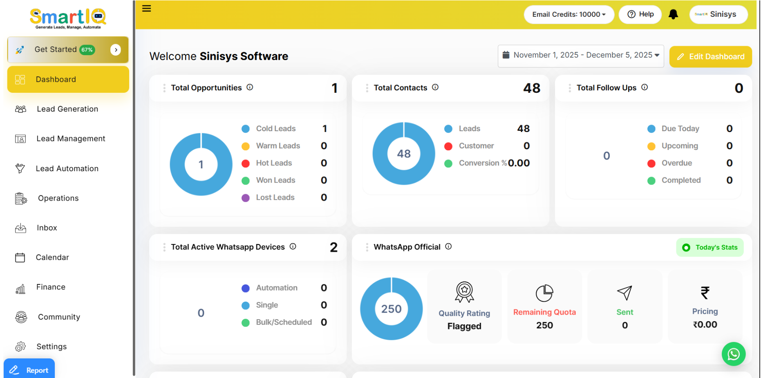Click info icon next to WhatsApp Official
This screenshot has height=378, width=761.
[x=448, y=246]
